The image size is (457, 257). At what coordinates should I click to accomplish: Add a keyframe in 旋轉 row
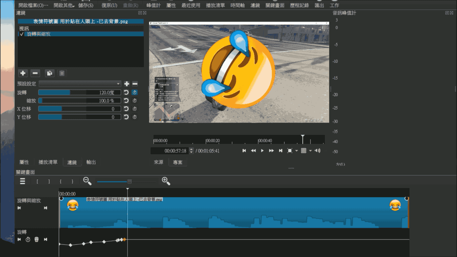(x=28, y=239)
